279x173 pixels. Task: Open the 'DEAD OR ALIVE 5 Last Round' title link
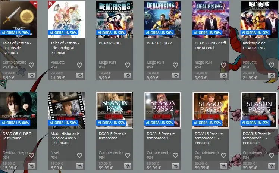(x=17, y=136)
